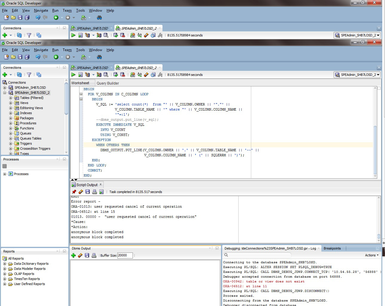Click the green plus New Connection icon in the front window
385x306 pixels.
point(5,75)
